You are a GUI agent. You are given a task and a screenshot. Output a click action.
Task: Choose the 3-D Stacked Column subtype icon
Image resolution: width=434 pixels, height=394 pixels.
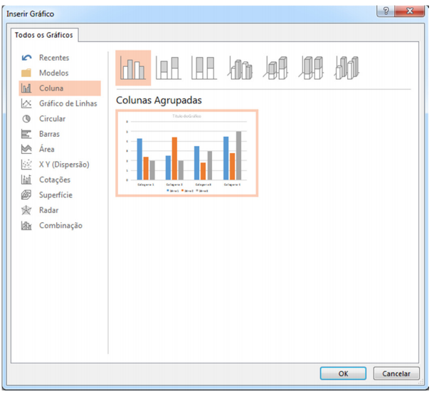276,68
